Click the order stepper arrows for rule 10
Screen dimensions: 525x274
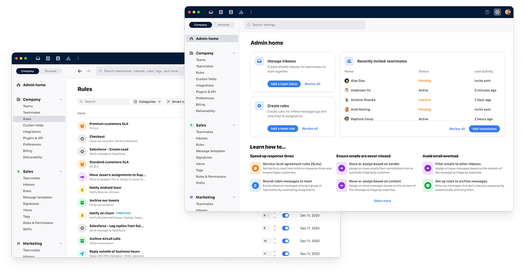pos(274,241)
